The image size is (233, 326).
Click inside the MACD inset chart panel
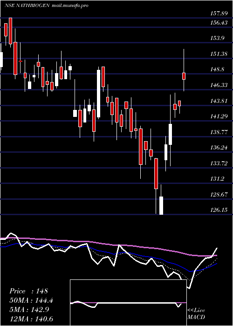[128, 303]
